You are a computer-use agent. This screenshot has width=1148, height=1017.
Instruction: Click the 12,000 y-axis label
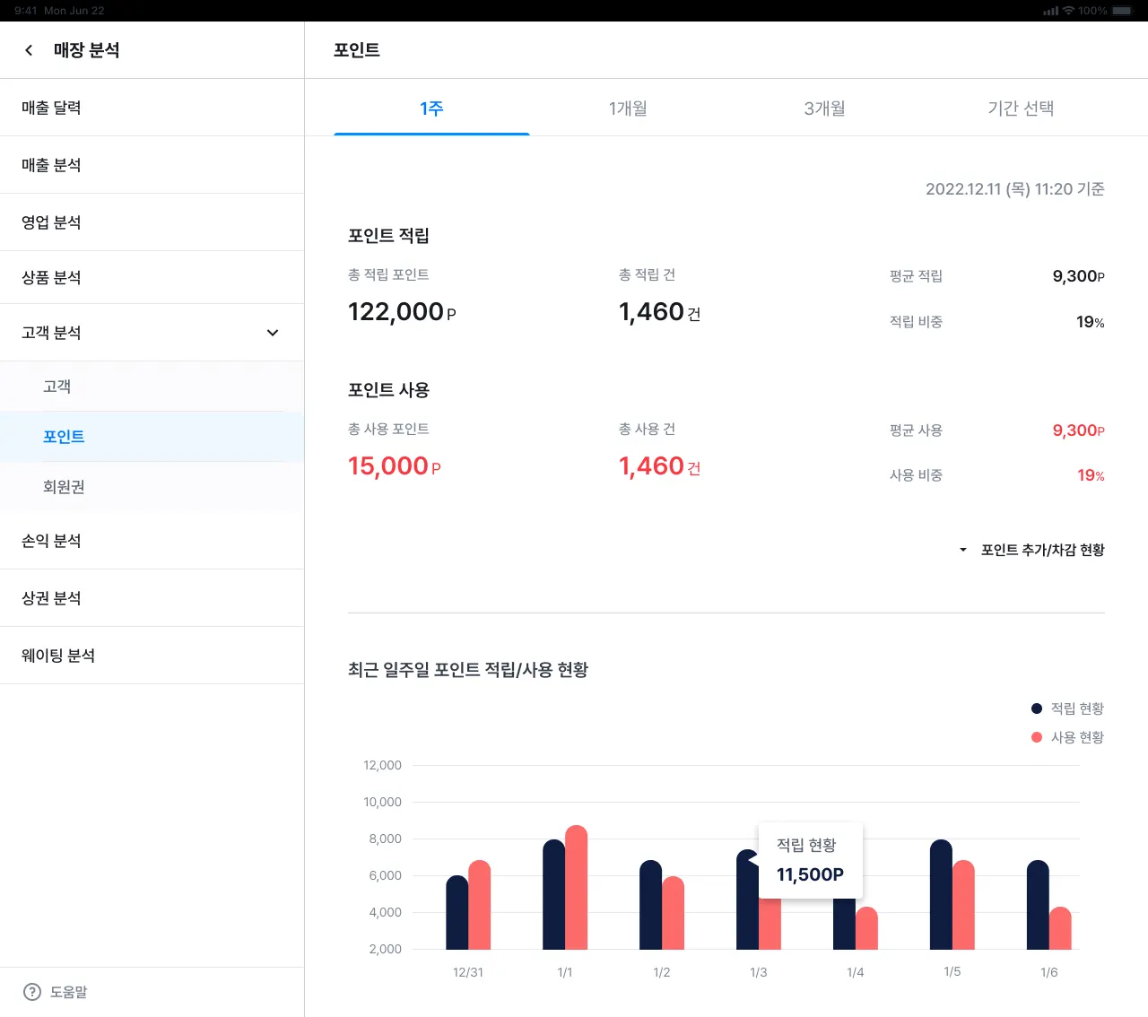coord(382,765)
